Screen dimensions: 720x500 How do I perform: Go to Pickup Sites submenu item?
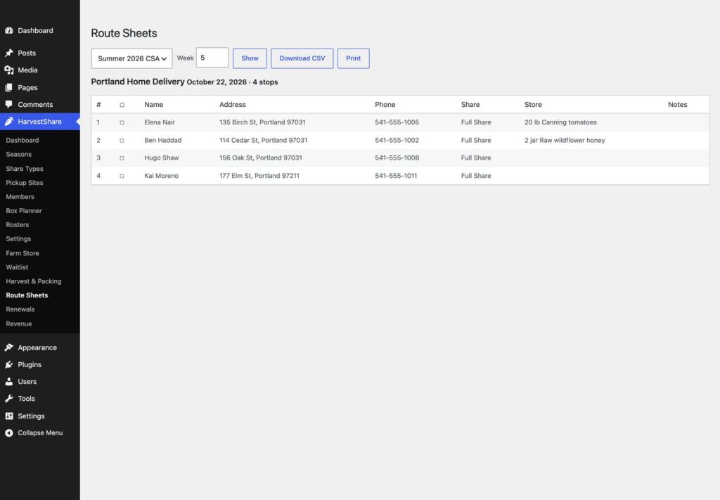click(x=25, y=182)
